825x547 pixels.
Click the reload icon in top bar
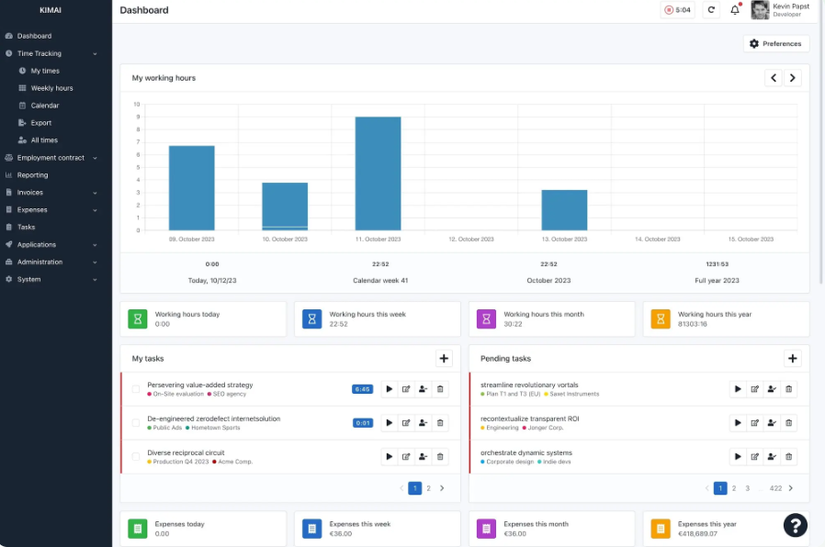point(711,10)
